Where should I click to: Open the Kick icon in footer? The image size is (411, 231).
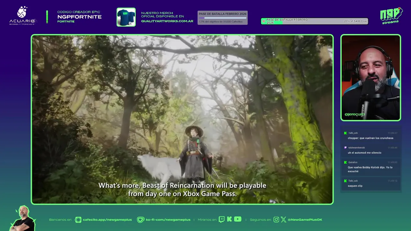229,219
